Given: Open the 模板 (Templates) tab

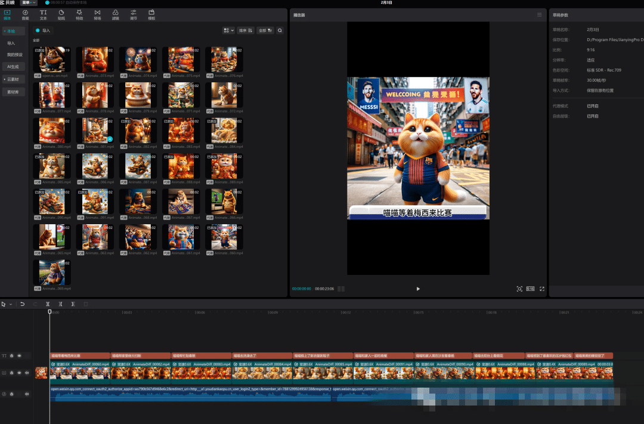Looking at the screenshot, I should click(151, 15).
